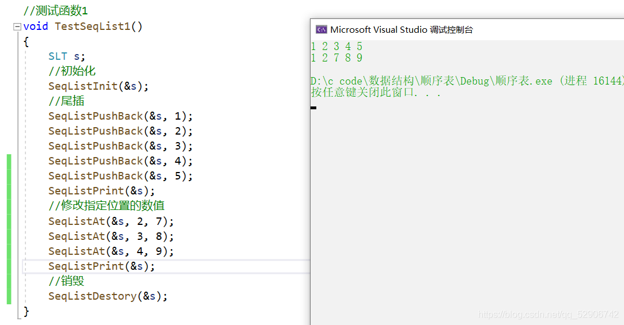Click the 'SeqListInit(&s);' line
624x325 pixels.
click(x=99, y=86)
